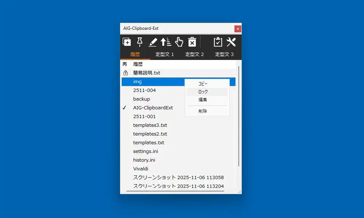The height and width of the screenshot is (218, 364).
Task: Toggle the pushpin always-on-top icon
Action: coord(140,42)
